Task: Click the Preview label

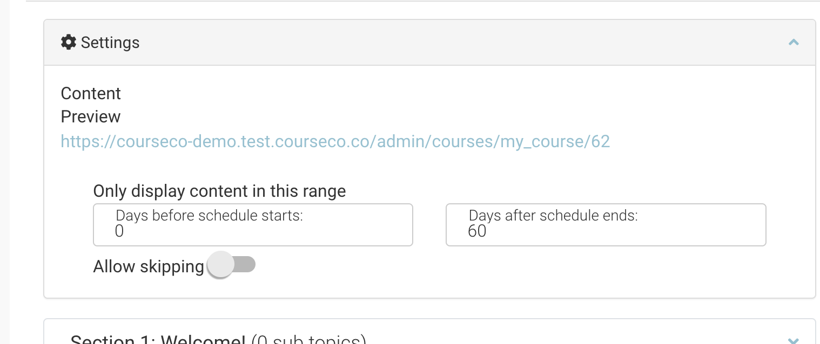Action: (91, 116)
